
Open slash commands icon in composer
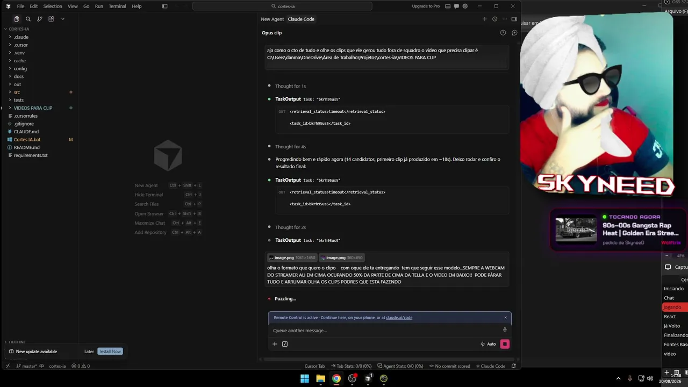[x=285, y=344]
